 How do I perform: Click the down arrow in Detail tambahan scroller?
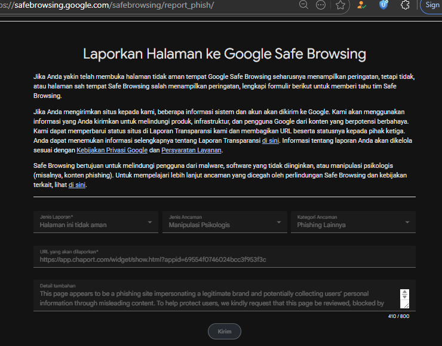(x=404, y=297)
